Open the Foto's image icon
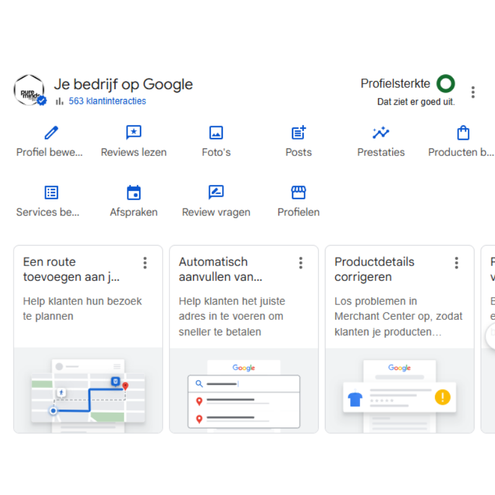This screenshot has height=495, width=495. coord(216,133)
